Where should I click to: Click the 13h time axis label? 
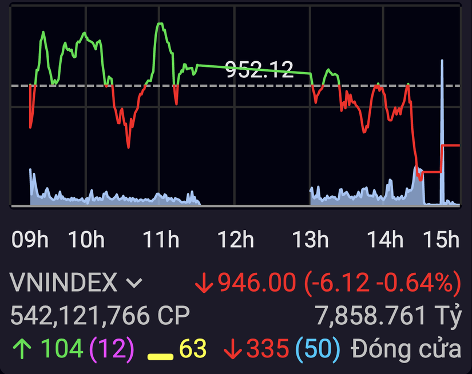coord(310,240)
